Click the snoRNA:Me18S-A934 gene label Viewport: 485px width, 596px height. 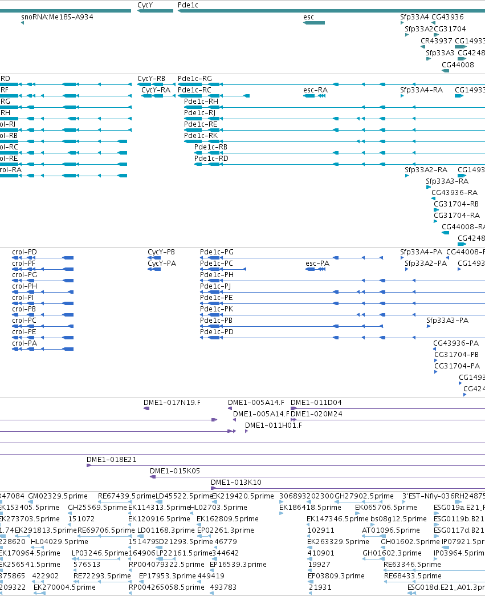(x=57, y=17)
